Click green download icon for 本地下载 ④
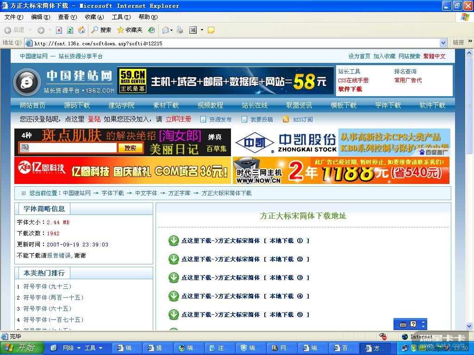 click(x=174, y=296)
